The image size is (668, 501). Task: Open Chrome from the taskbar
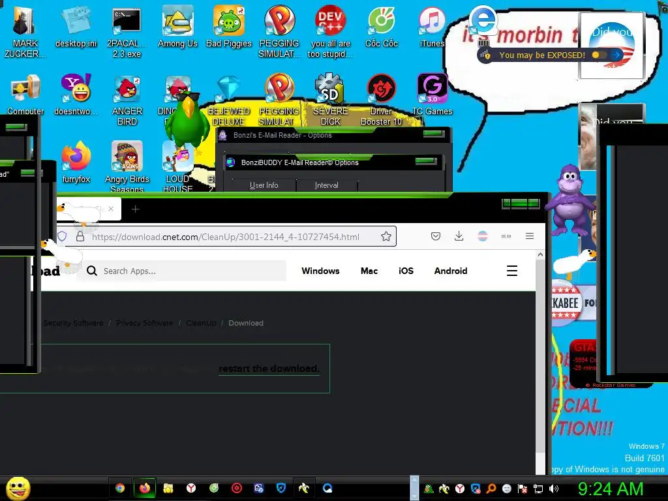pos(120,488)
